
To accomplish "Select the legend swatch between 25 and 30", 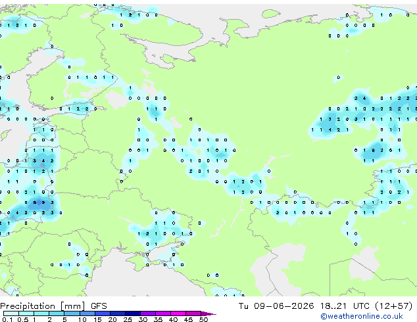I will coord(132,313).
